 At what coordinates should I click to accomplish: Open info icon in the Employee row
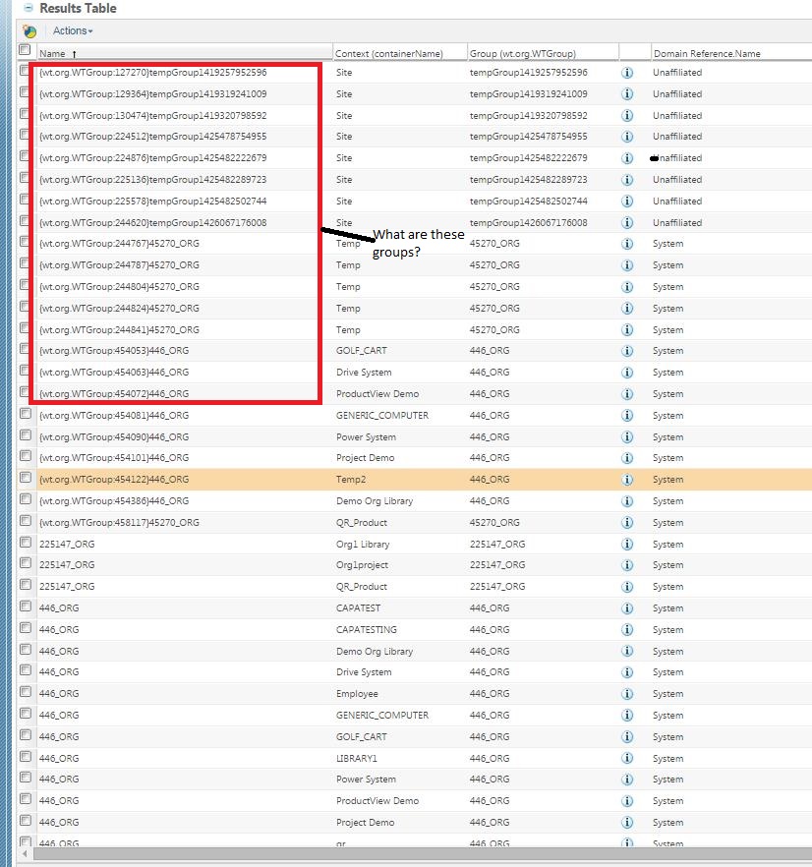point(627,694)
